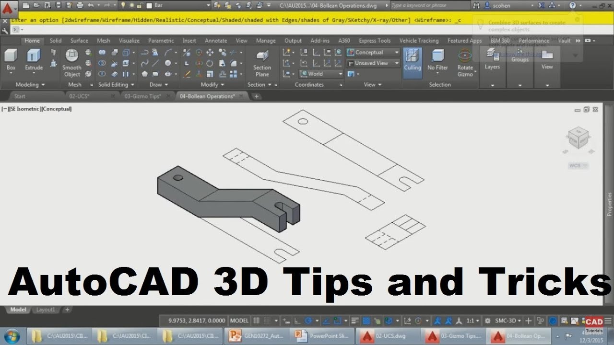Click the MODEL space status bar button
The height and width of the screenshot is (345, 614).
(239, 321)
